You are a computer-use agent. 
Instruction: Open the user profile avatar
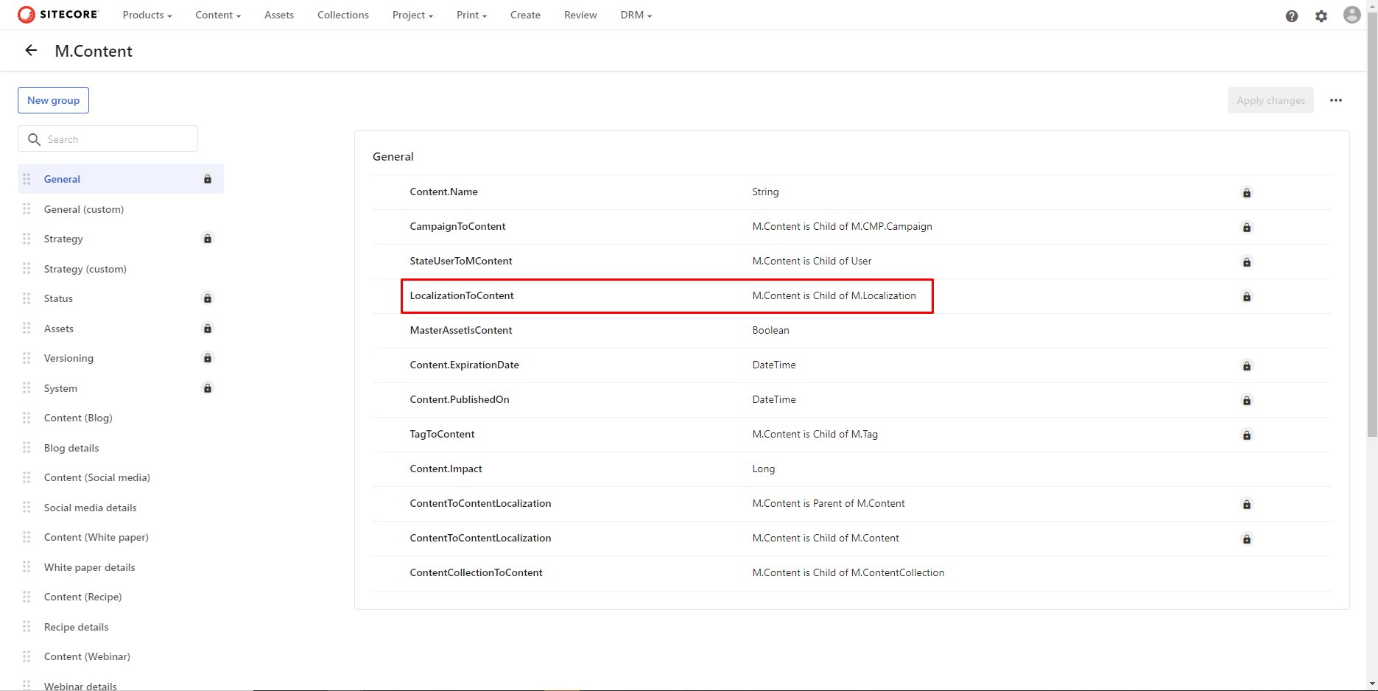tap(1351, 15)
